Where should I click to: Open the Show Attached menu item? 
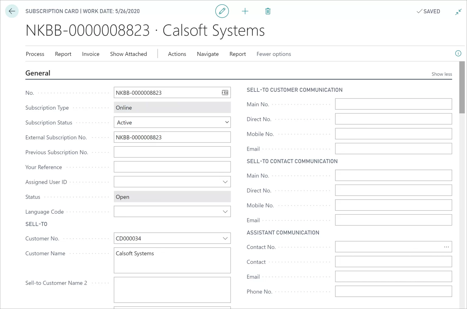128,54
